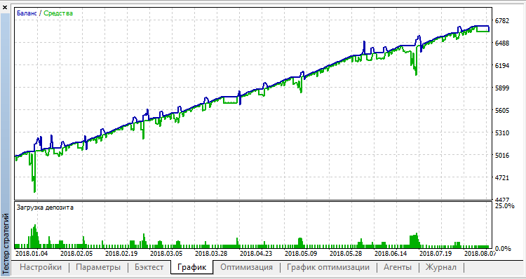Viewport: 526px width, 279px height.
Task: Click the 5016 axis value
Action: [x=501, y=156]
